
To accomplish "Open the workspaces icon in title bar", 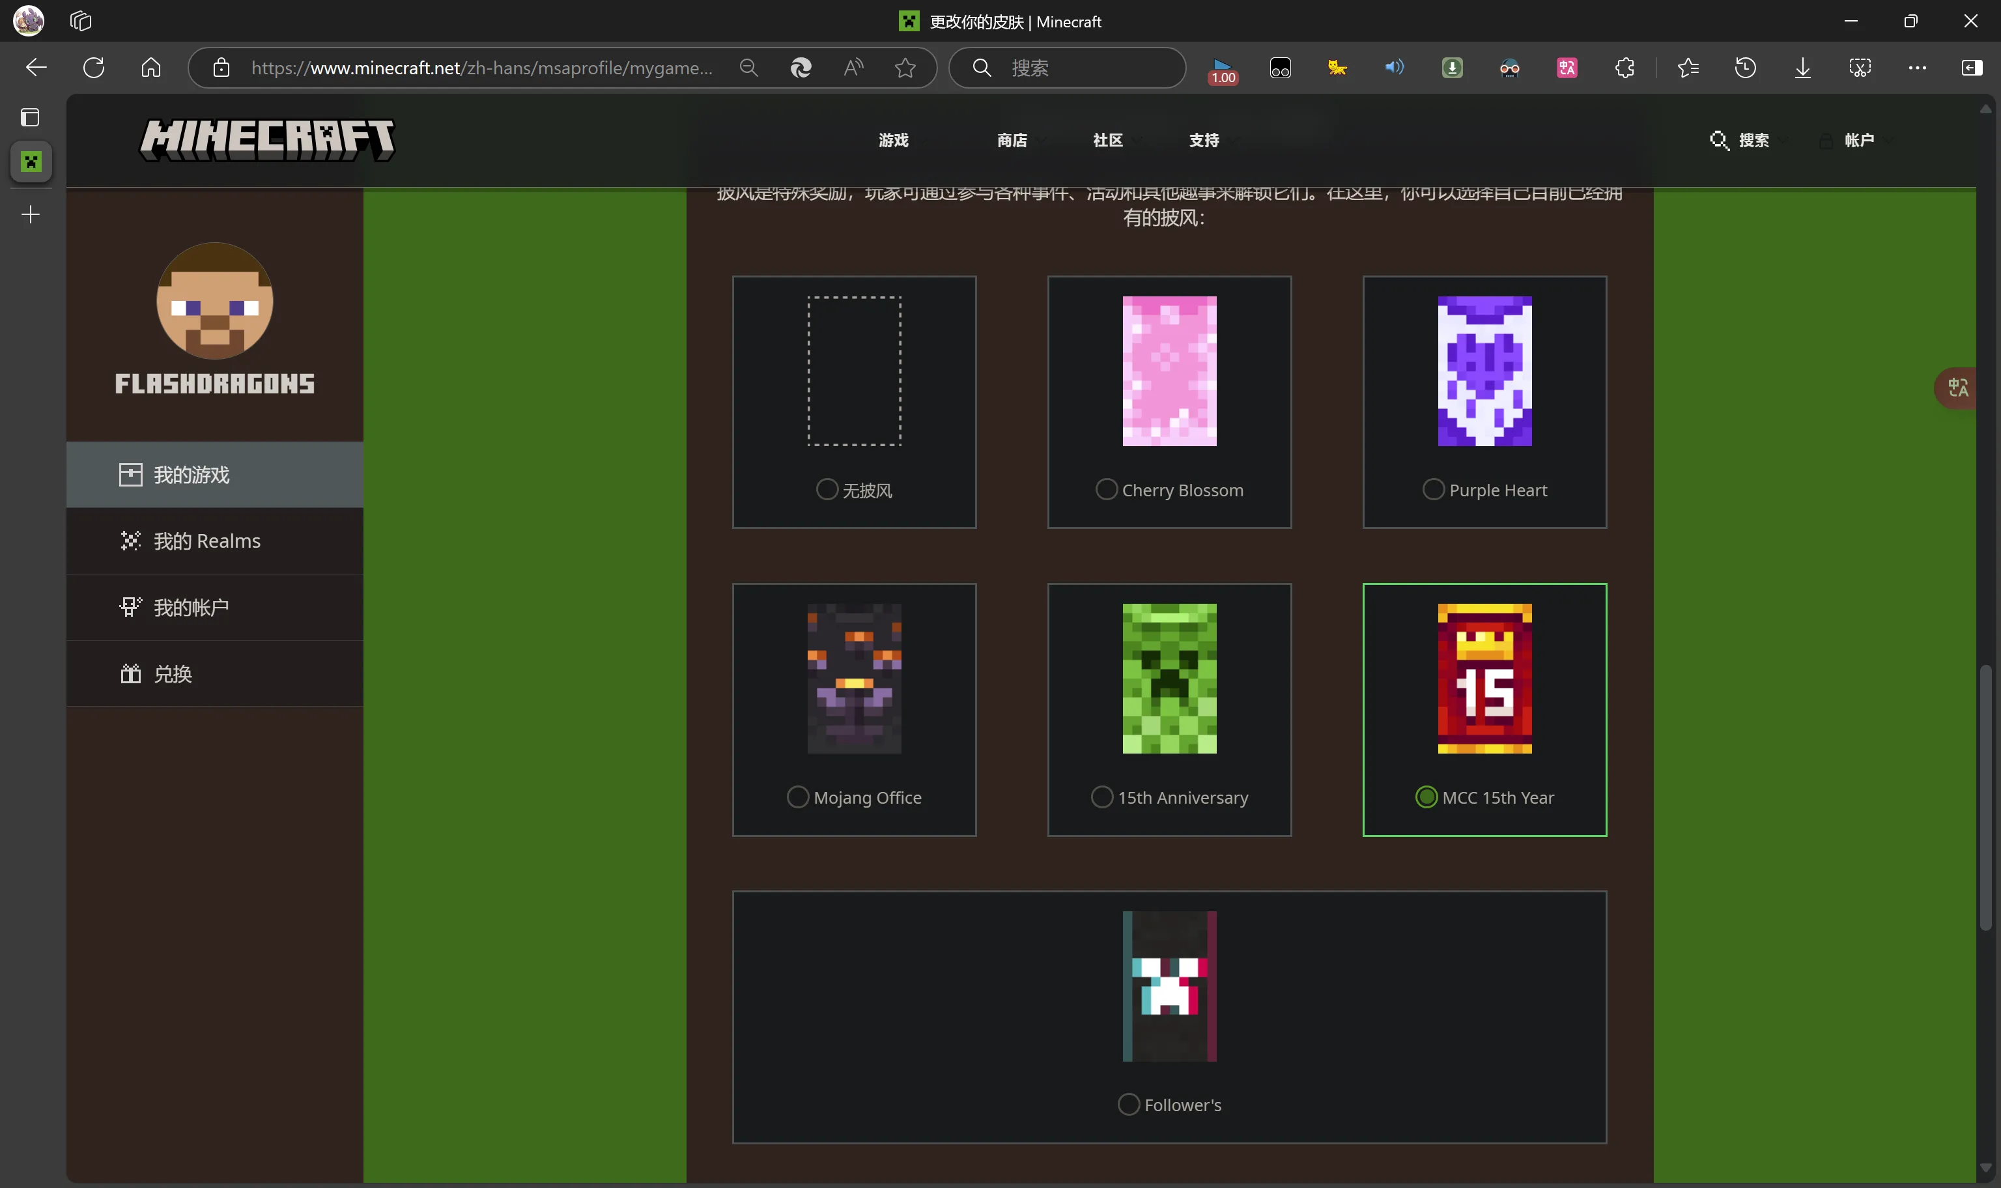I will pyautogui.click(x=81, y=21).
